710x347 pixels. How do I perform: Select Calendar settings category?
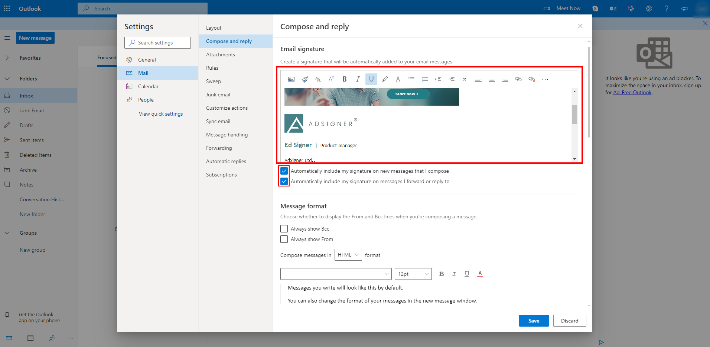158,86
